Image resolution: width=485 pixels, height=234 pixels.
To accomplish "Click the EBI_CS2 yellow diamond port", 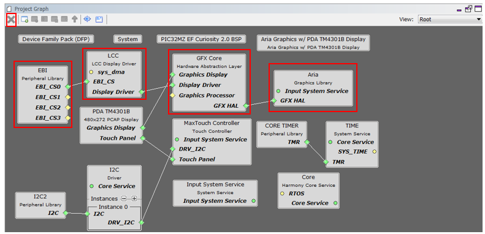I will coord(67,107).
